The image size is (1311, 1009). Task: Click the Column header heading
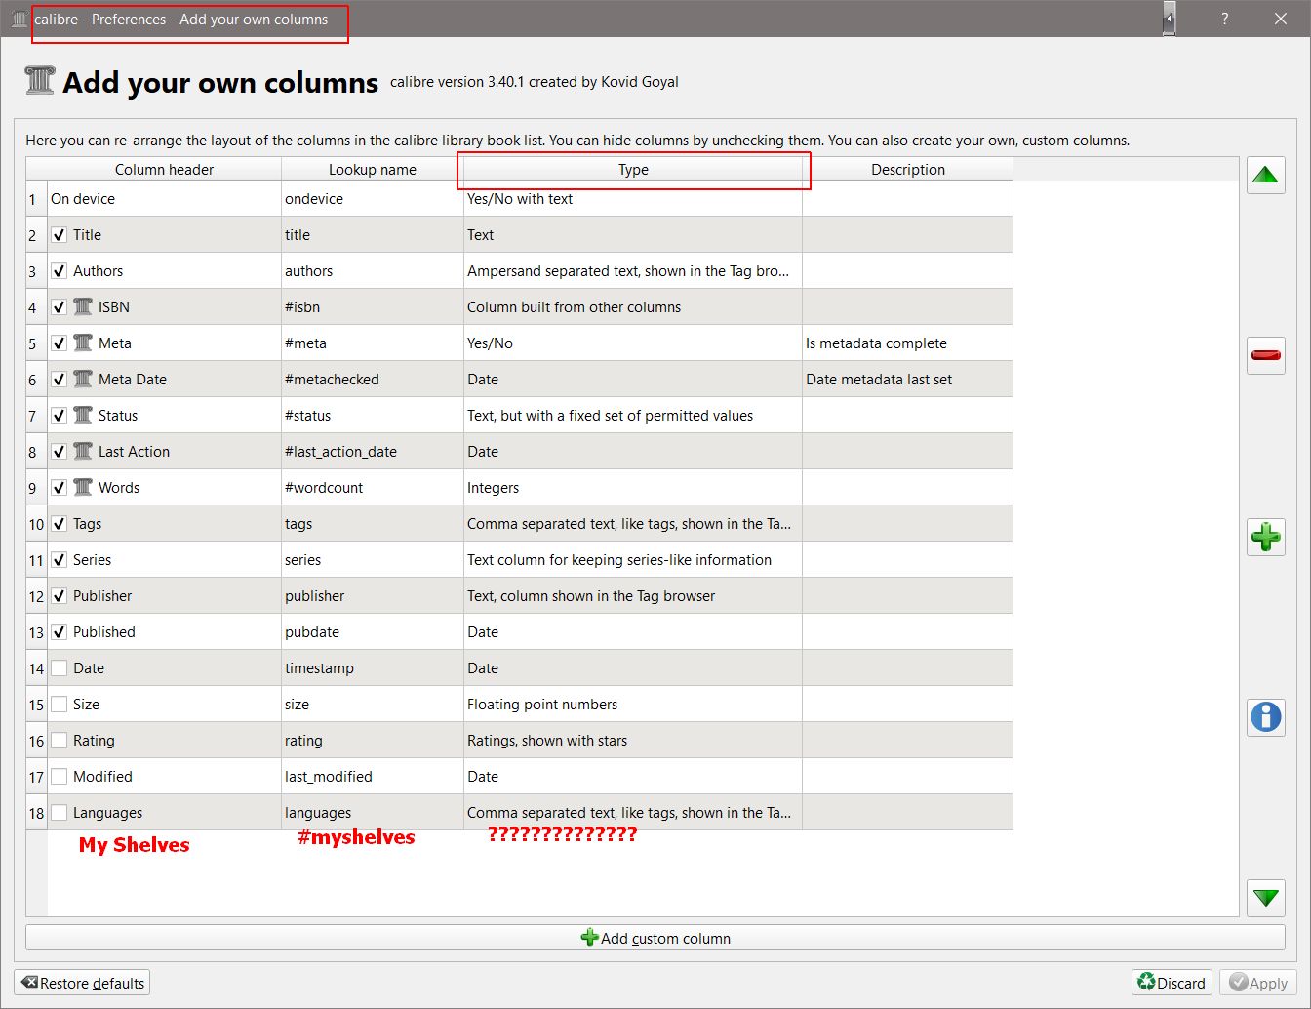click(x=164, y=169)
